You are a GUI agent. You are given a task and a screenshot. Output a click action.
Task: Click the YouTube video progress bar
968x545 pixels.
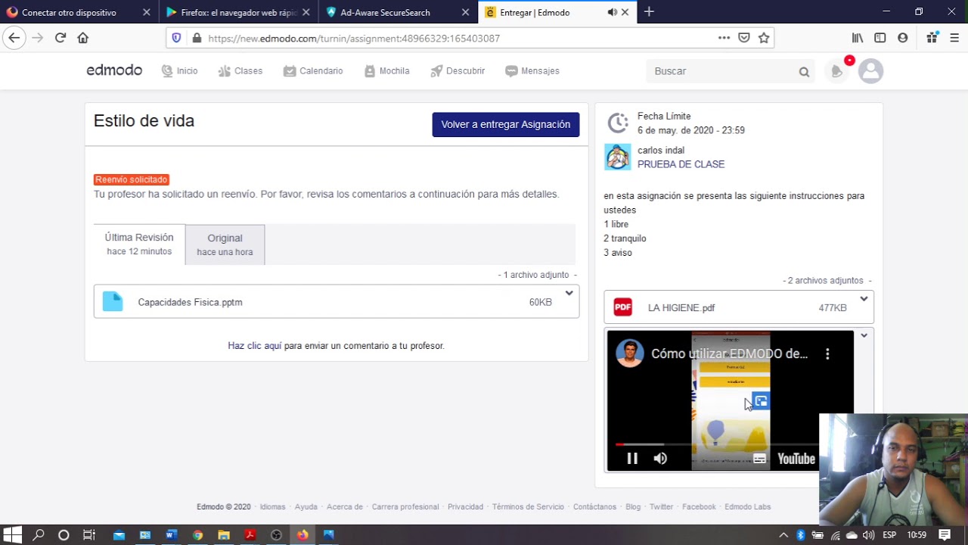(717, 444)
